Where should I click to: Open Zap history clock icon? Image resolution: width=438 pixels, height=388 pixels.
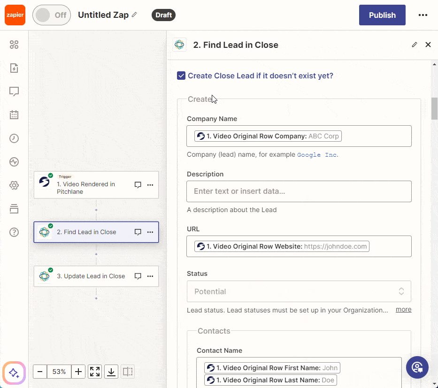point(14,138)
